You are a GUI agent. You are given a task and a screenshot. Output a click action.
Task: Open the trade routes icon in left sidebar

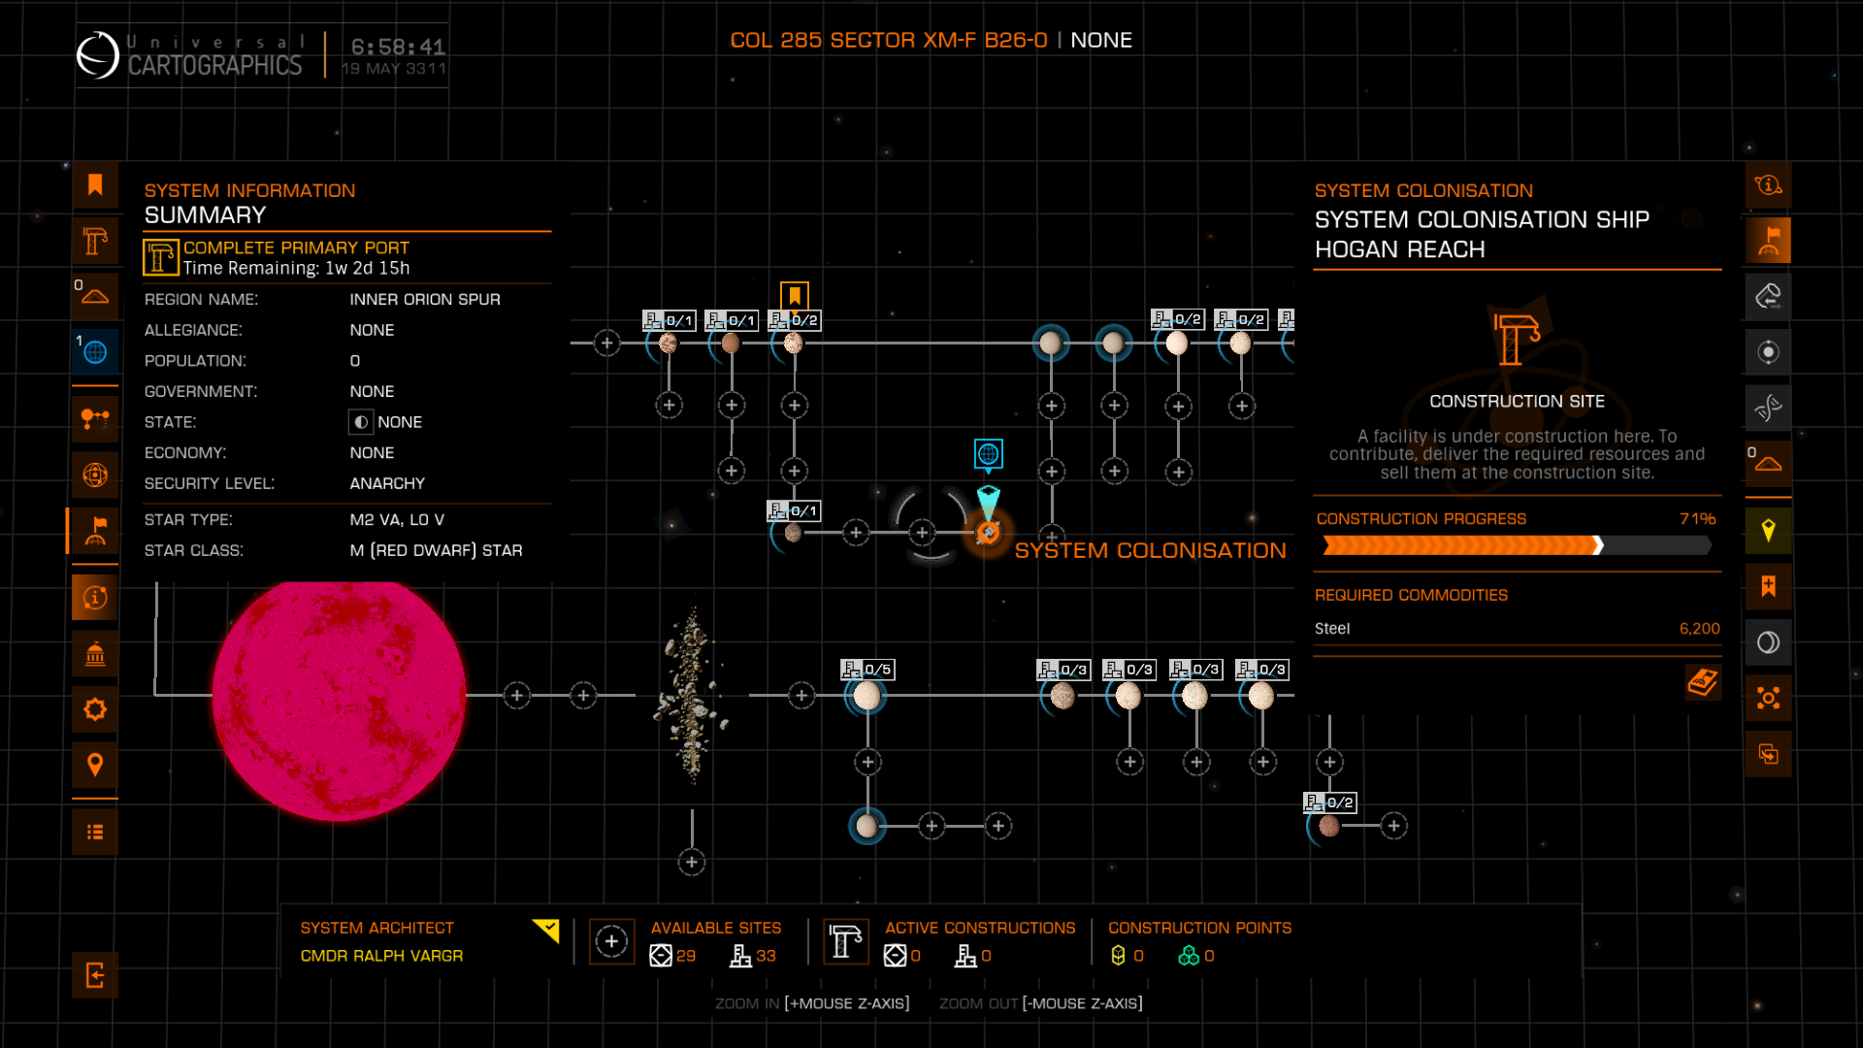95,419
